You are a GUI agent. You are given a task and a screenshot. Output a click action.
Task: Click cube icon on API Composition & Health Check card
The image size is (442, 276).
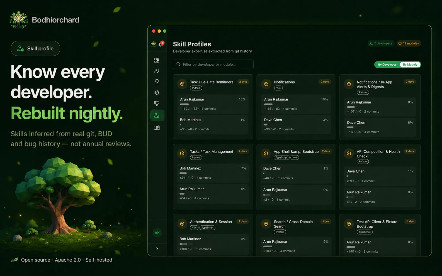tap(349, 153)
